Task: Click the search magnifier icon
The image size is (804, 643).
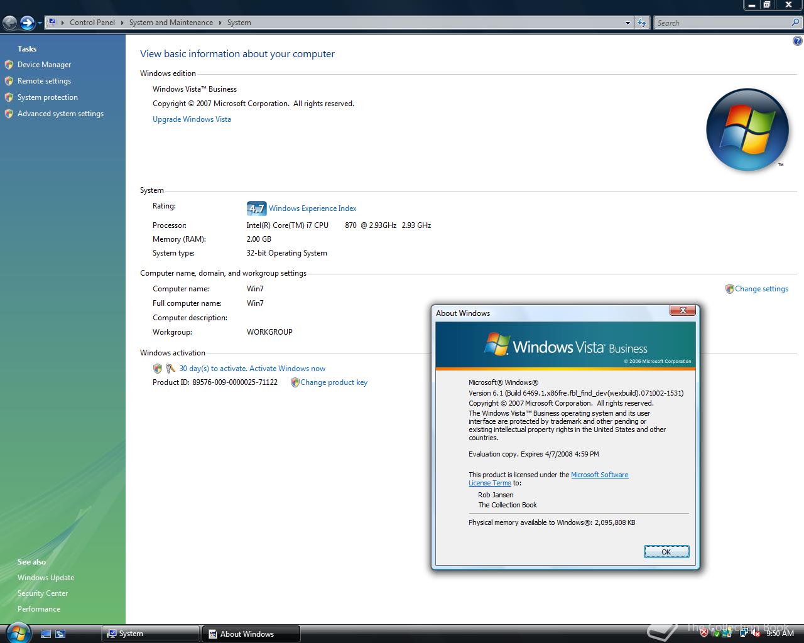Action: coord(796,23)
